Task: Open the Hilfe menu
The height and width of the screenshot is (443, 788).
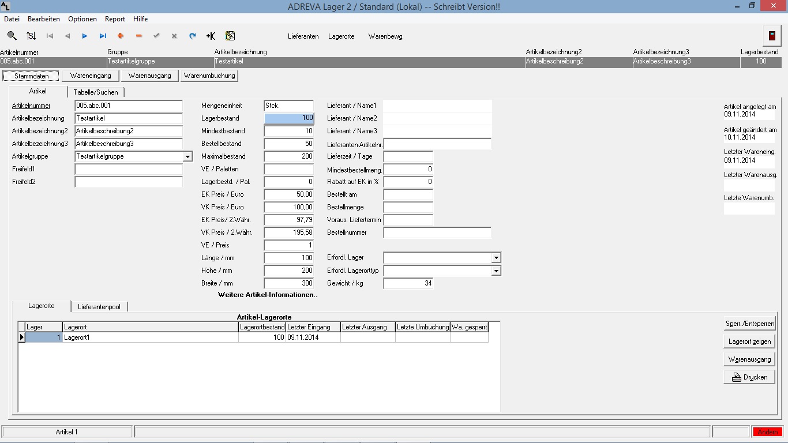Action: coord(141,19)
